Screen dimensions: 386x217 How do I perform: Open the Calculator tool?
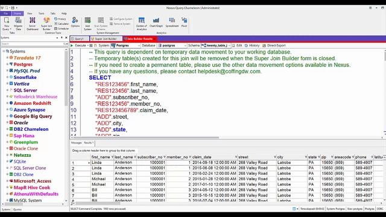pos(62,24)
